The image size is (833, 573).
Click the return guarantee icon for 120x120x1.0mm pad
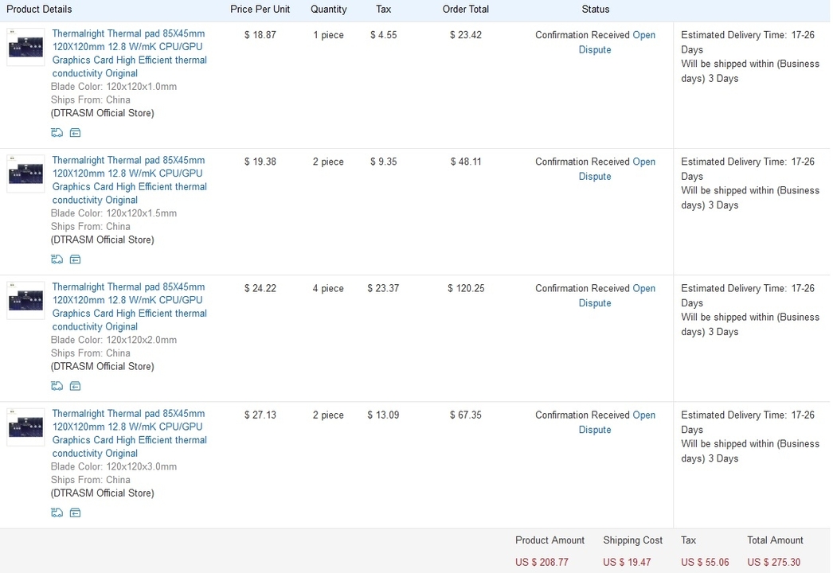[x=75, y=133]
